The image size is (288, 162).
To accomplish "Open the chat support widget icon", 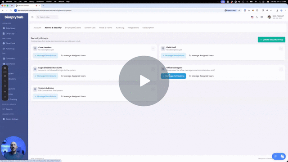I will [x=282, y=156].
